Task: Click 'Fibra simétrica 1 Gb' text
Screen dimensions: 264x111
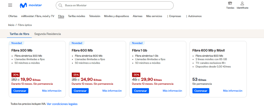Action: (147, 56)
